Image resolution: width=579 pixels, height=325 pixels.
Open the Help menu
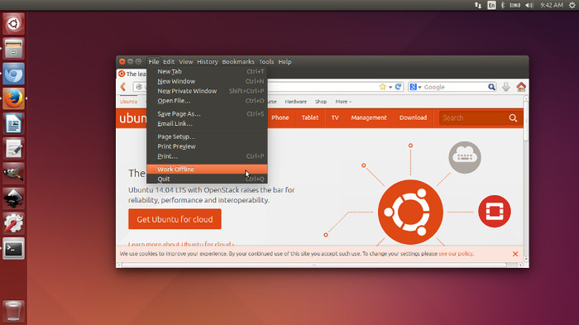click(x=285, y=62)
